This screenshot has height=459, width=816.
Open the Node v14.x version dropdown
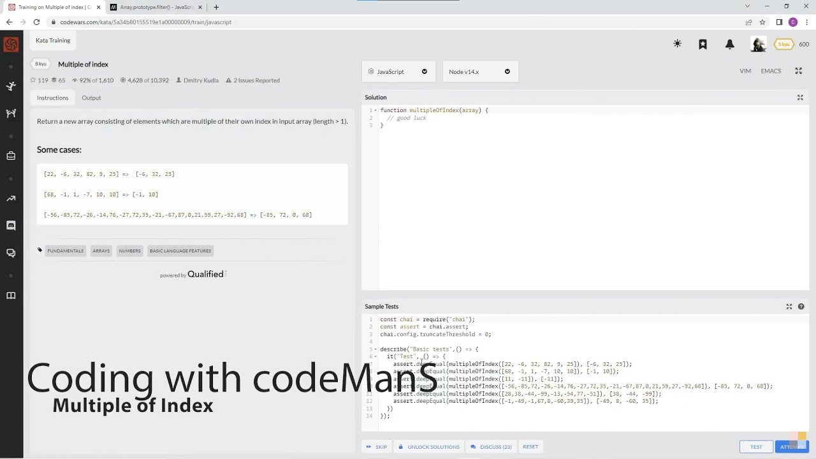click(x=480, y=71)
